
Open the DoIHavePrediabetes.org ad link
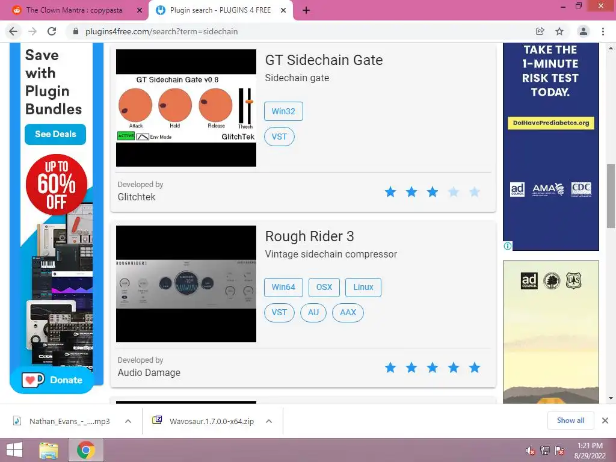point(551,123)
